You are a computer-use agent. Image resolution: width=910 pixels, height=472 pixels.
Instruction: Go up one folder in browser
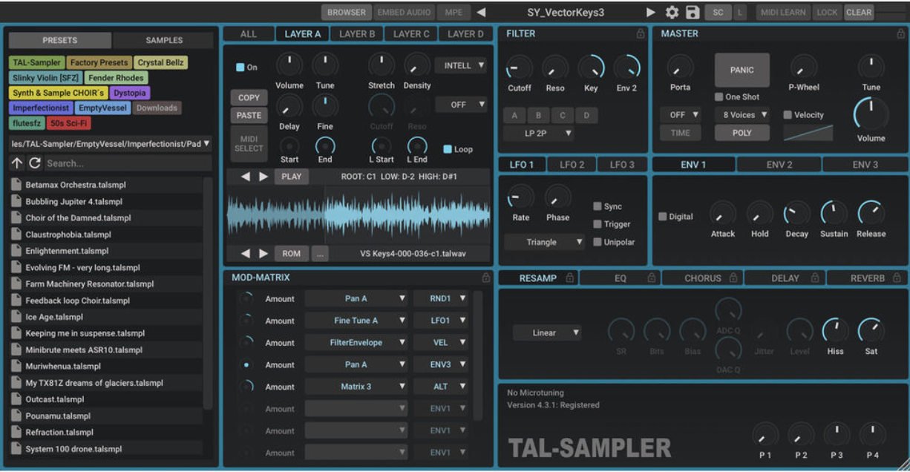[x=17, y=163]
